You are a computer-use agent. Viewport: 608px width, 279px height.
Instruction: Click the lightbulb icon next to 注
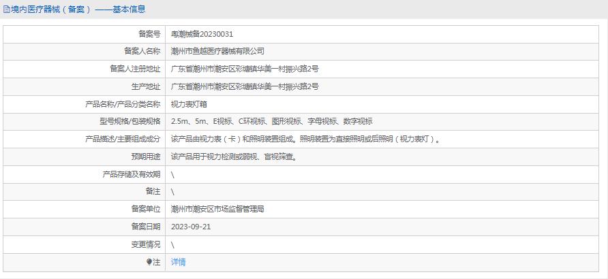[x=149, y=262]
